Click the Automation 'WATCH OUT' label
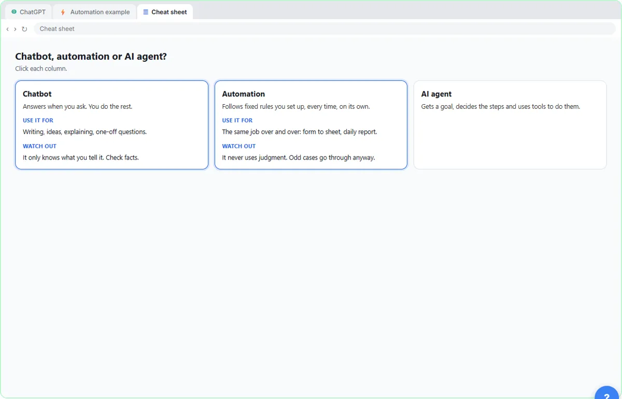 coord(239,146)
